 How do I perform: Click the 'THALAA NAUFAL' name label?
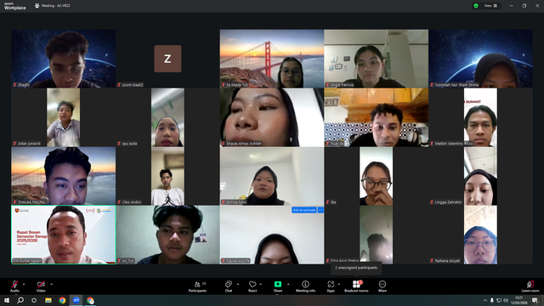pyautogui.click(x=31, y=202)
